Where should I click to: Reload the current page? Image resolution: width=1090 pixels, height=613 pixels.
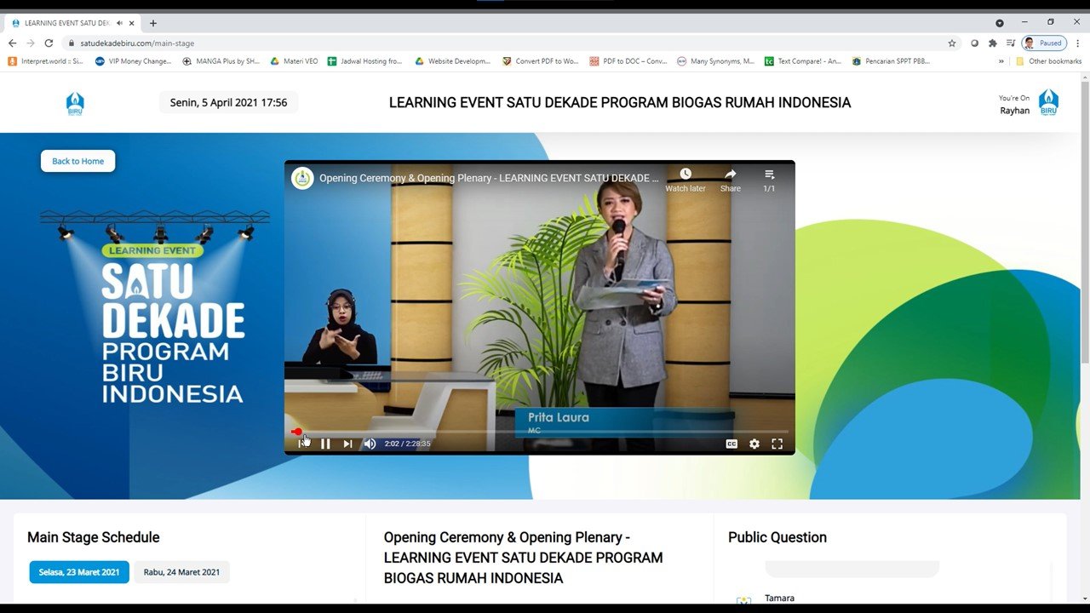coord(49,43)
